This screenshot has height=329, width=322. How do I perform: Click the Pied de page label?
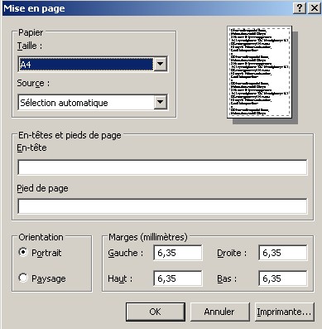click(x=42, y=189)
